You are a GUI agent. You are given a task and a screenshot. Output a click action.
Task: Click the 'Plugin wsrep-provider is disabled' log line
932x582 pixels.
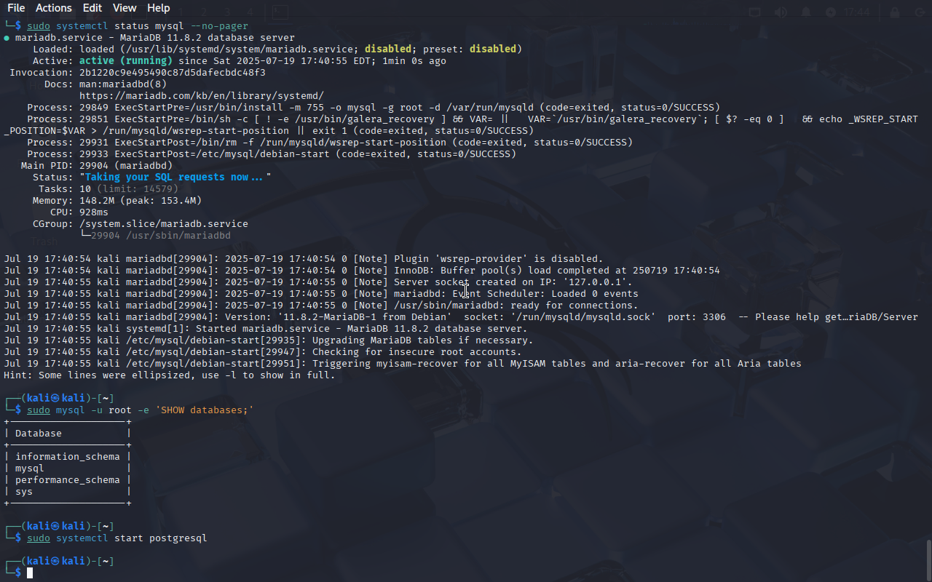(304, 259)
